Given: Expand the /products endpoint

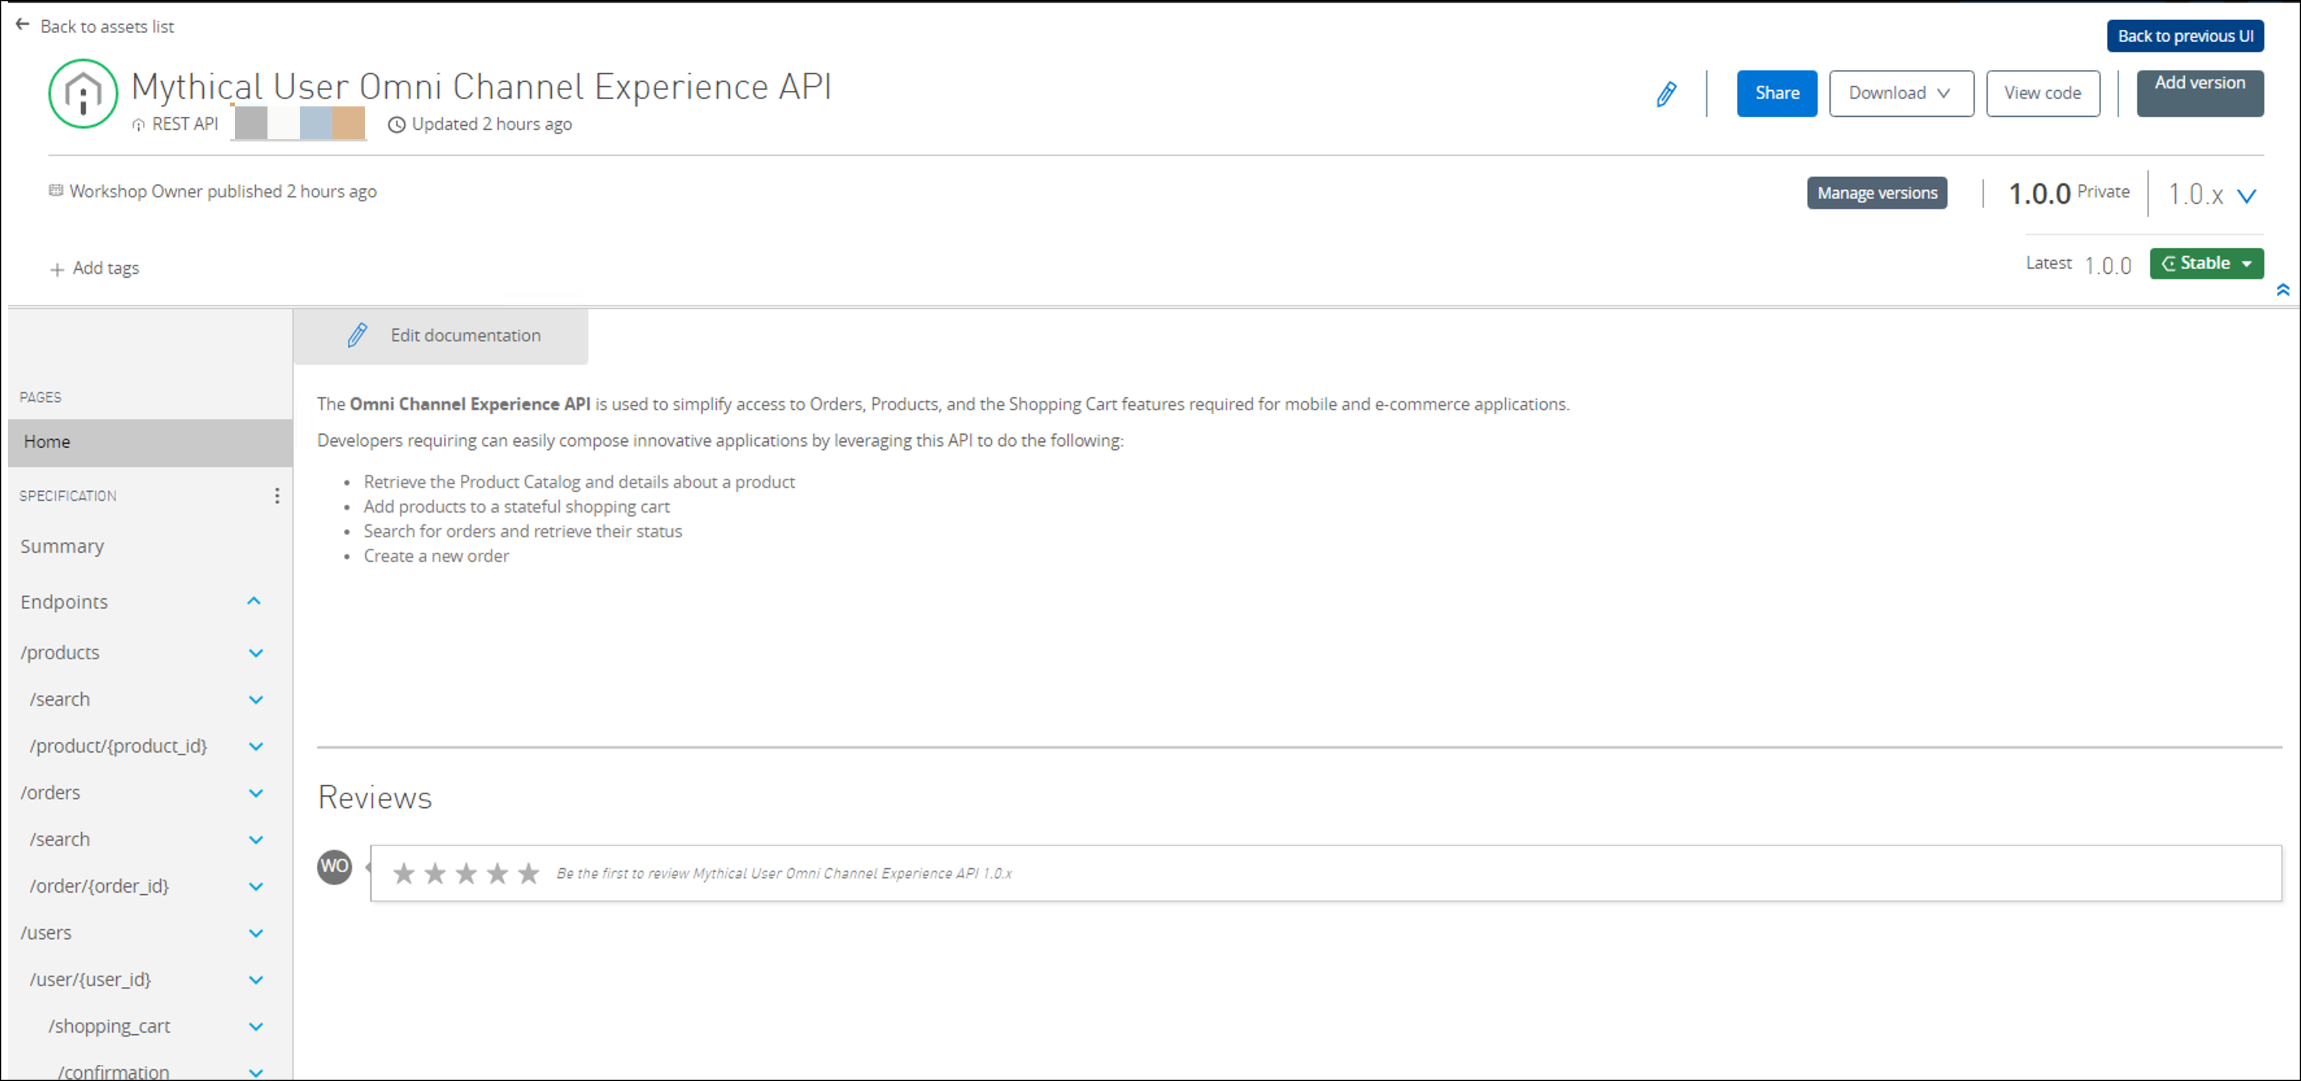Looking at the screenshot, I should (255, 653).
